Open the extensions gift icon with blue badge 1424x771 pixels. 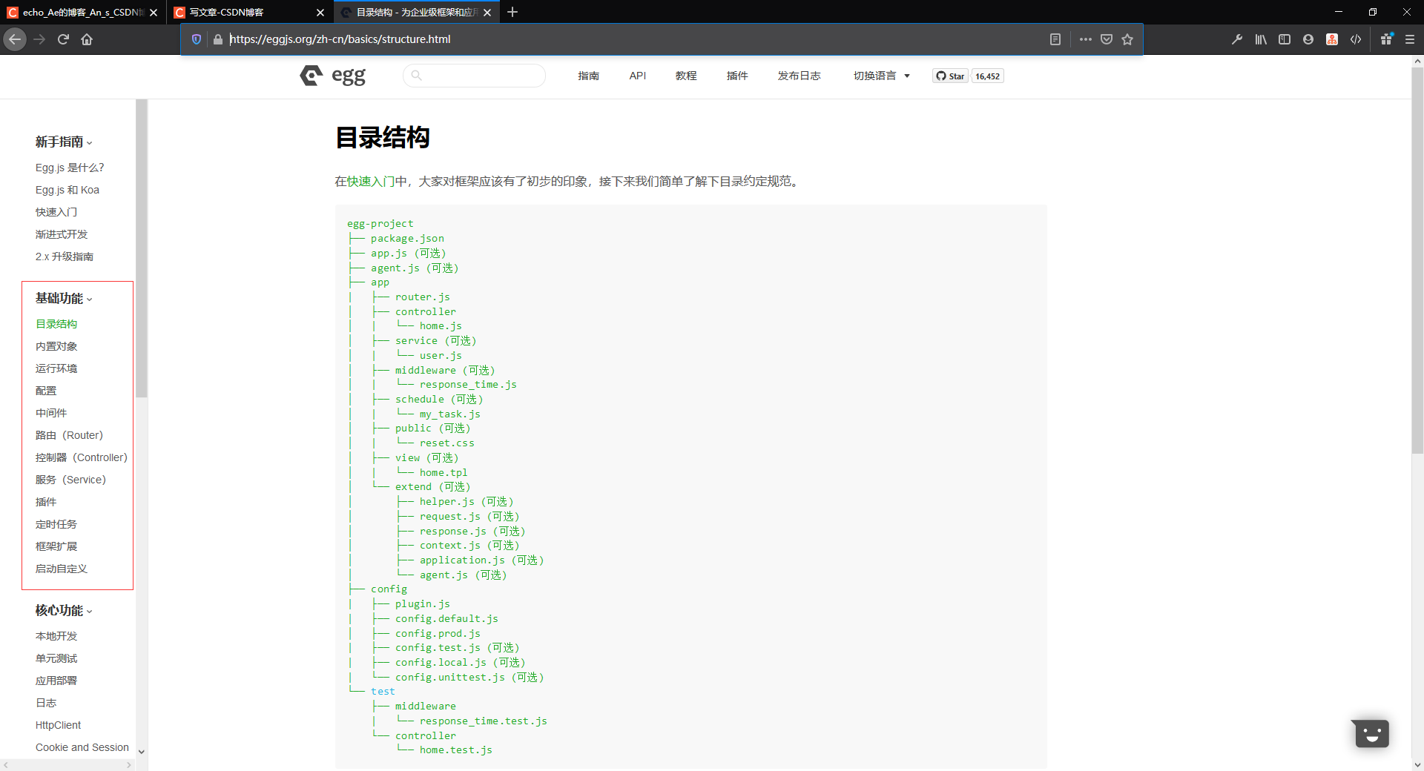(1385, 39)
